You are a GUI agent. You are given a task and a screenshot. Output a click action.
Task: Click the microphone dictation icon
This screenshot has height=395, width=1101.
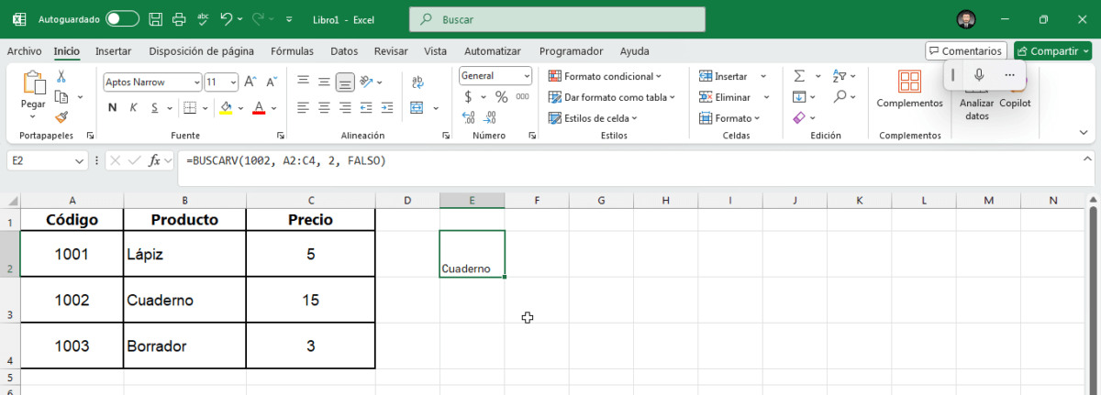tap(979, 75)
